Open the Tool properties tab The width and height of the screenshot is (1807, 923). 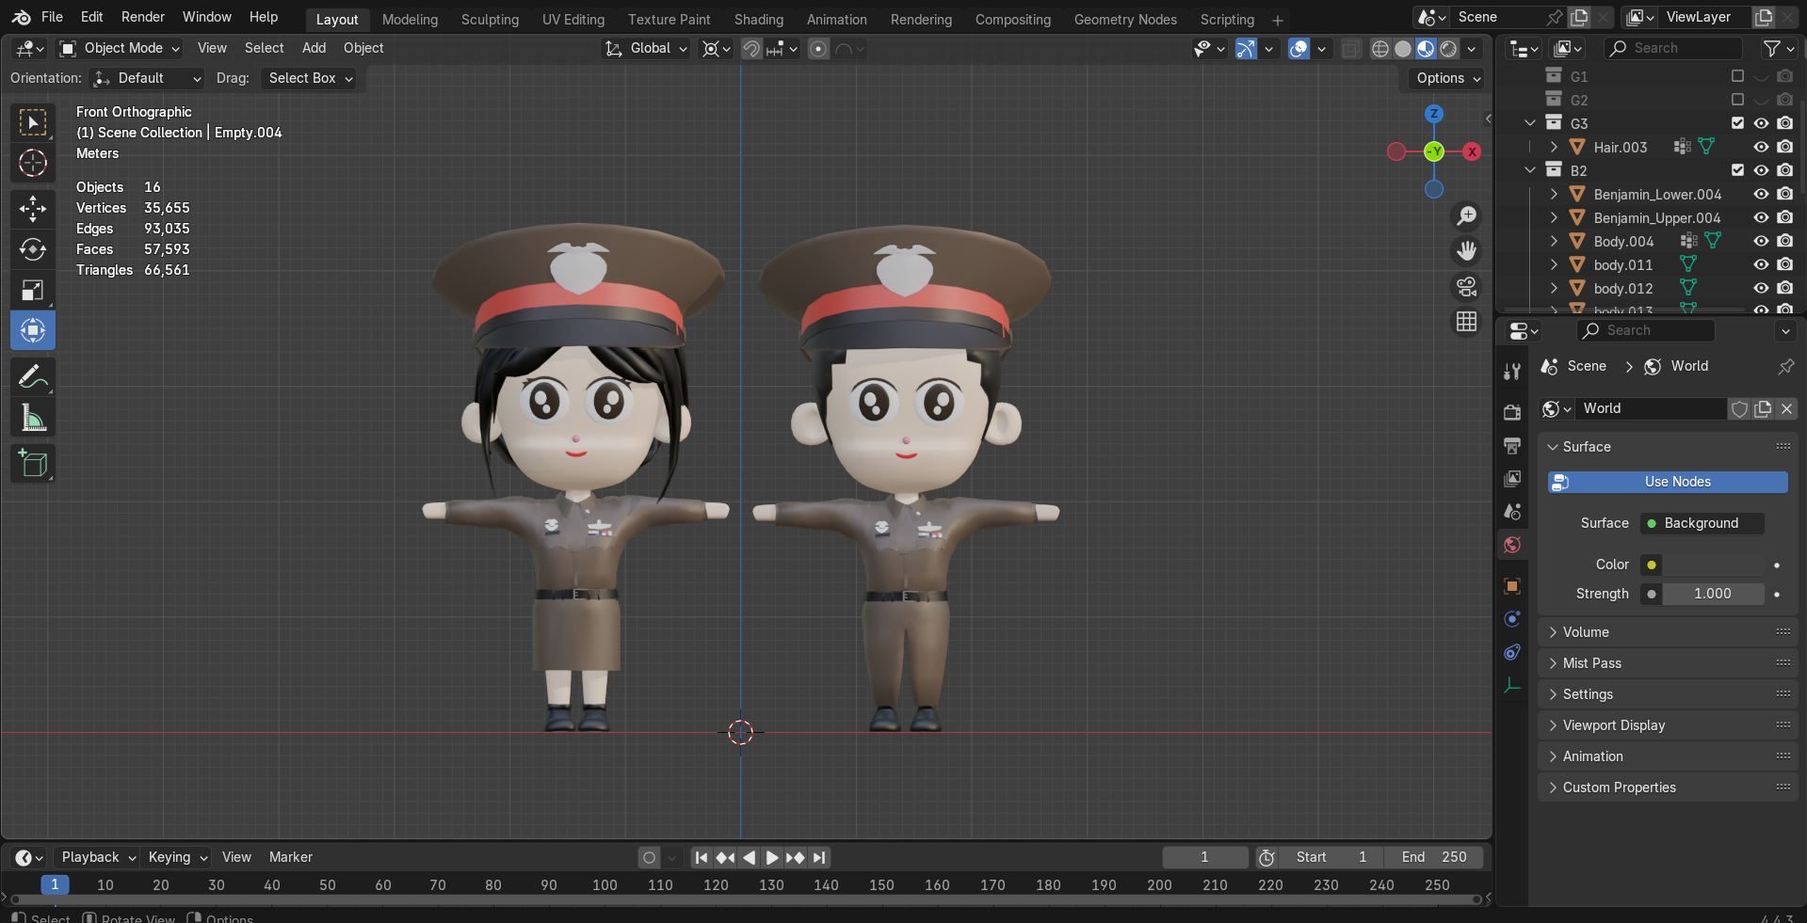[x=1512, y=372]
